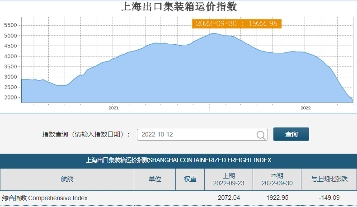Click the 上期 2022-09-23 column header
357x207 pixels.
tap(229, 179)
